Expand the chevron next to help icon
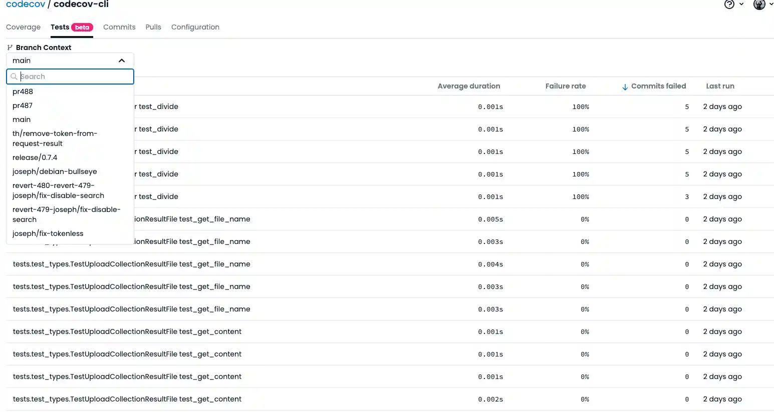 pos(741,4)
